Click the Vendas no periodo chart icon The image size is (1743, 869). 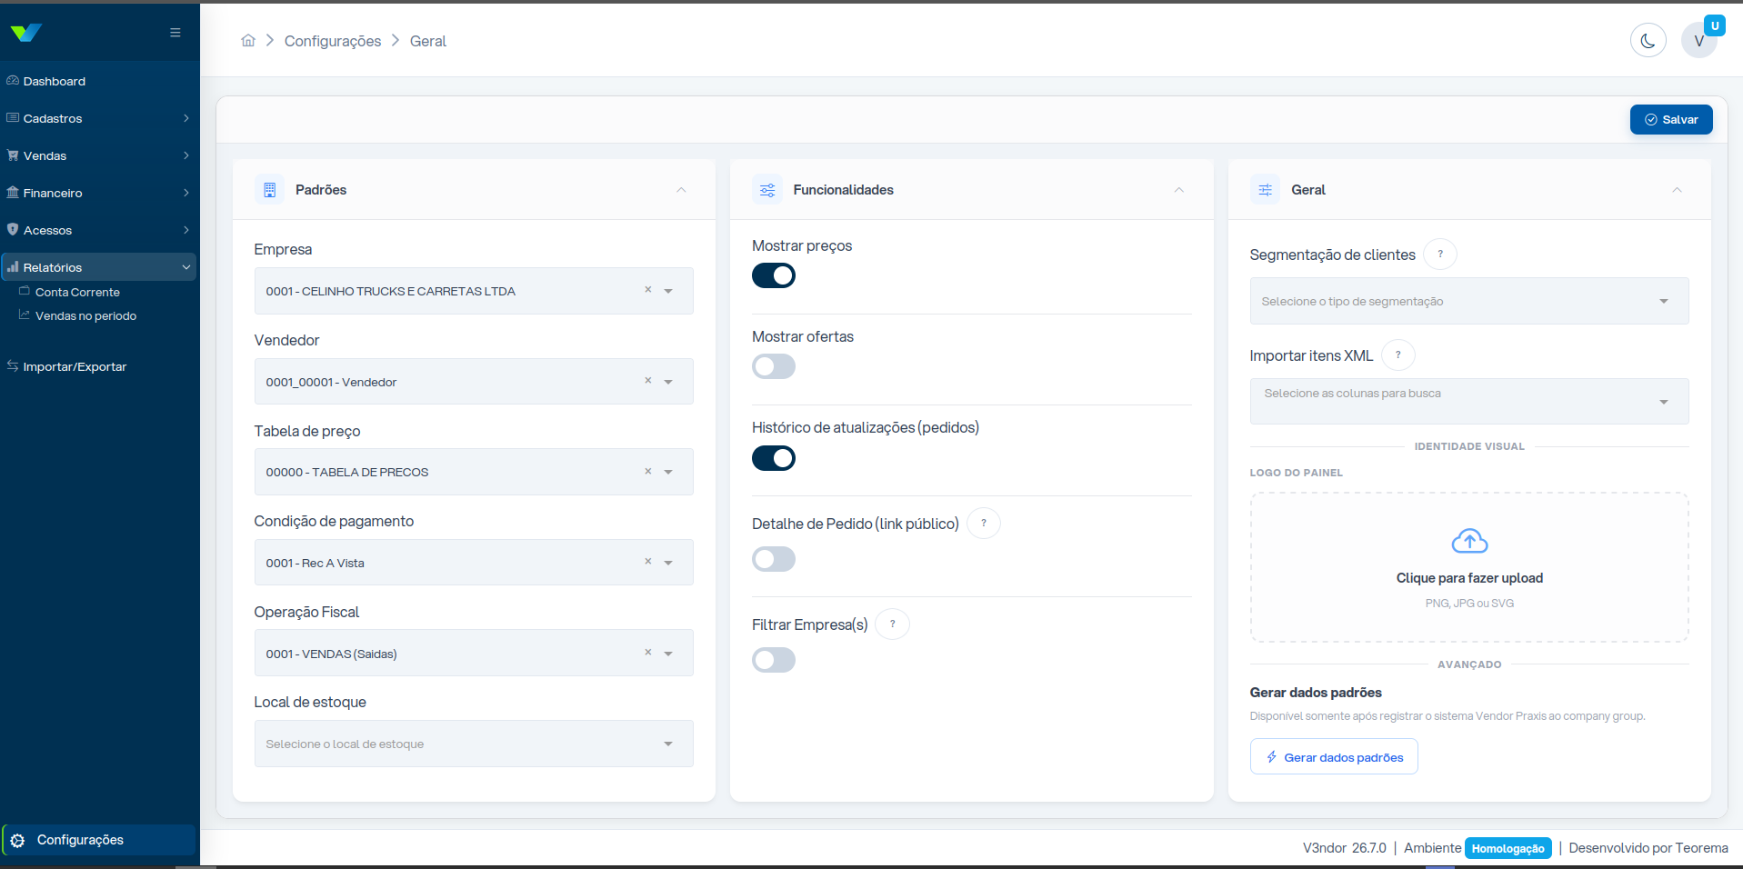(x=25, y=315)
